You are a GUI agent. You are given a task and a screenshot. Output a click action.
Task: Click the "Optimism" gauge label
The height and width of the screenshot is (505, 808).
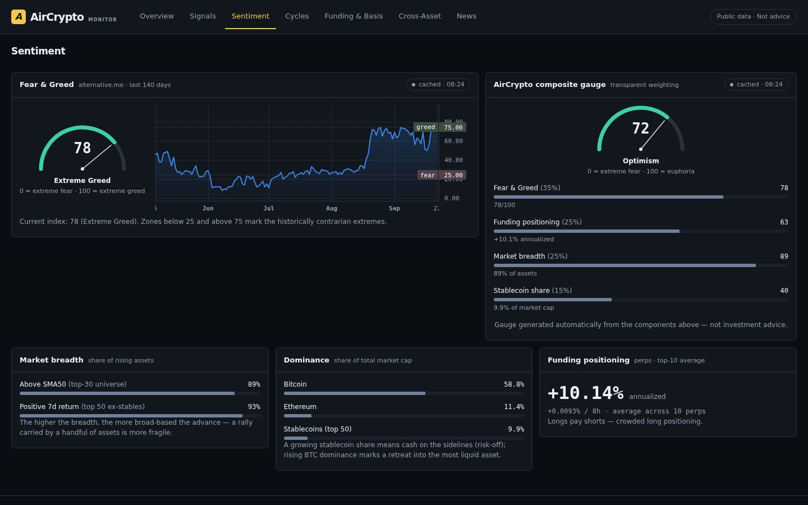pos(641,161)
